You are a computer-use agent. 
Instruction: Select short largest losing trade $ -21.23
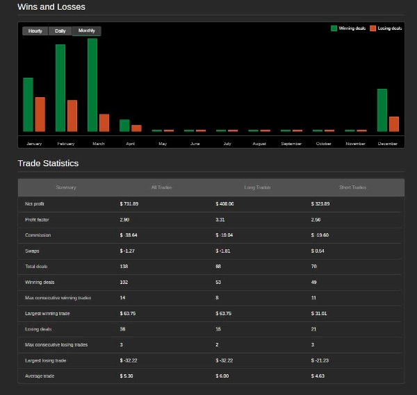point(320,360)
